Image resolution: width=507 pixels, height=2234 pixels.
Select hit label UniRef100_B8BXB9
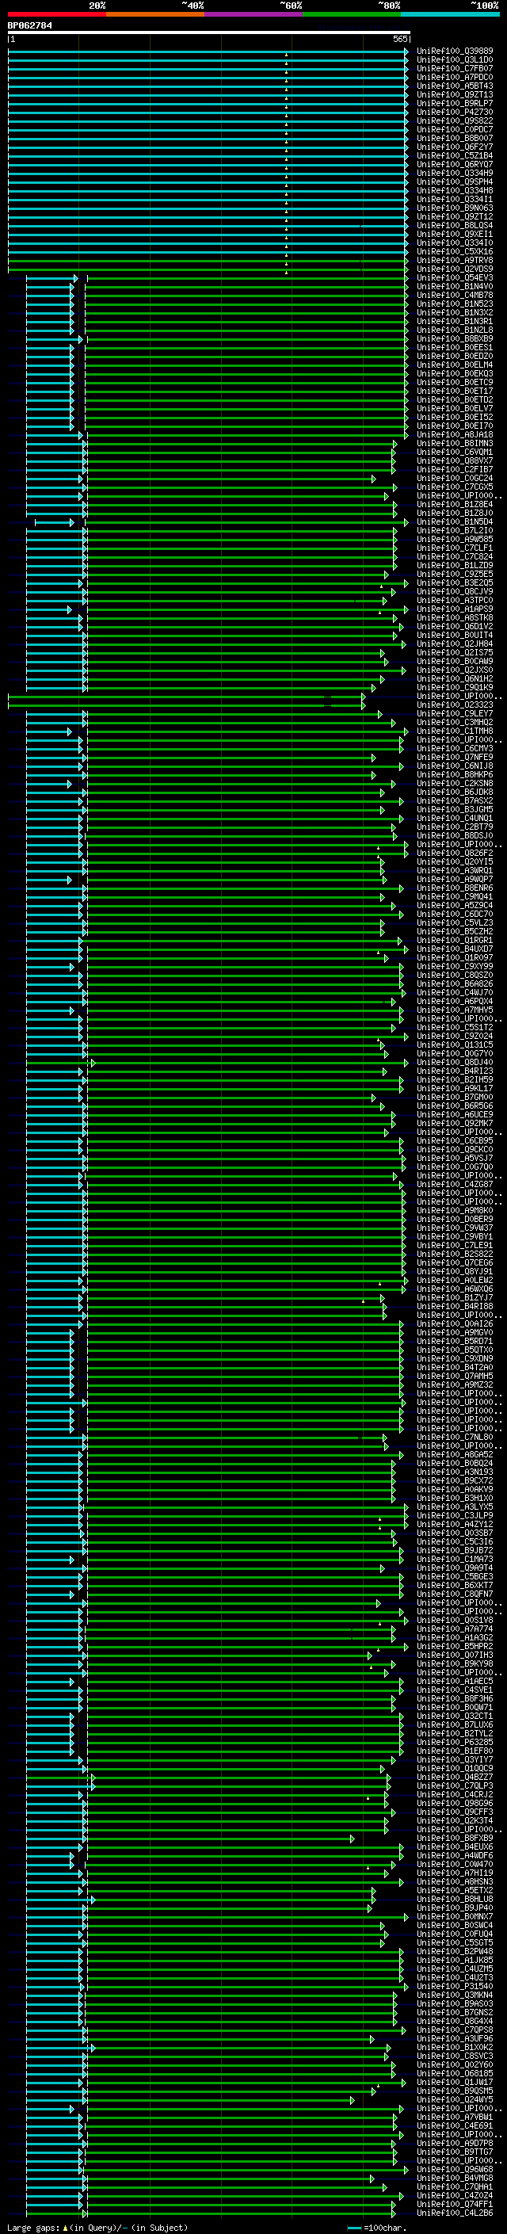[x=454, y=339]
